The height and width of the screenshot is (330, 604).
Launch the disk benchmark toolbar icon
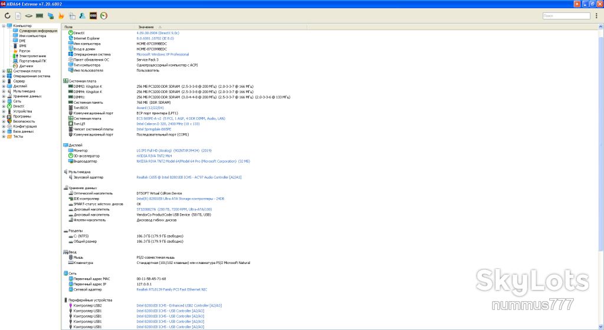coord(29,16)
